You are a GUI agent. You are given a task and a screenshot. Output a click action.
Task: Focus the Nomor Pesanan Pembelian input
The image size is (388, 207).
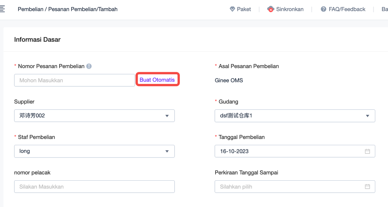(x=74, y=80)
